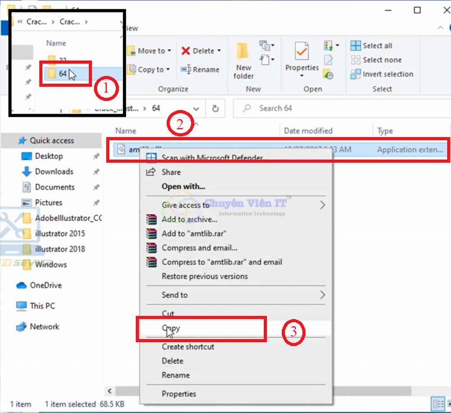Viewport: 451px width, 413px height.
Task: Select This PC in navigation pane
Action: (x=42, y=306)
